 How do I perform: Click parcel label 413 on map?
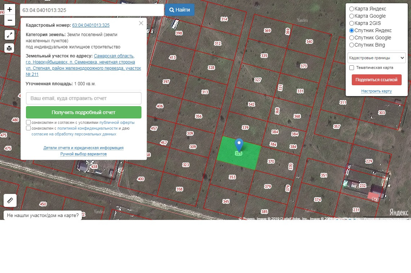coord(172,57)
